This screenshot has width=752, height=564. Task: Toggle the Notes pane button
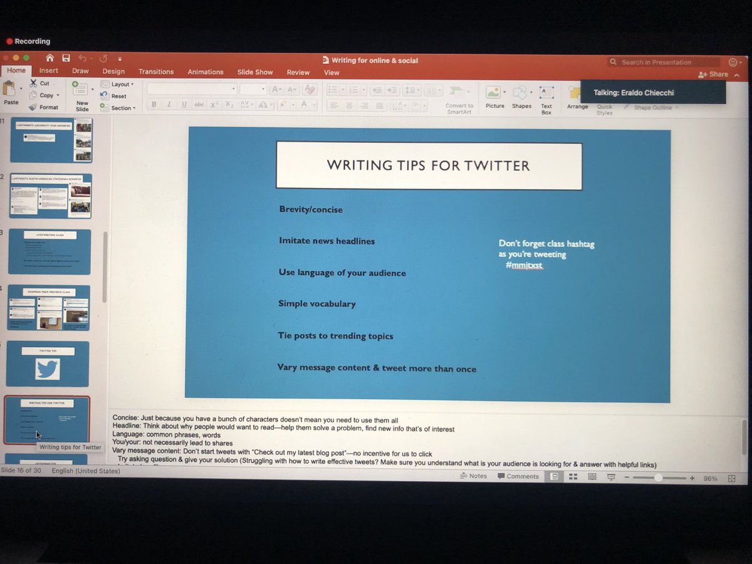coord(473,476)
